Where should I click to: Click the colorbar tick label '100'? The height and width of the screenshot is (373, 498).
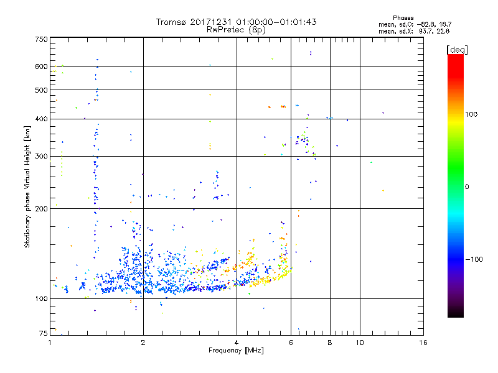[x=471, y=114]
